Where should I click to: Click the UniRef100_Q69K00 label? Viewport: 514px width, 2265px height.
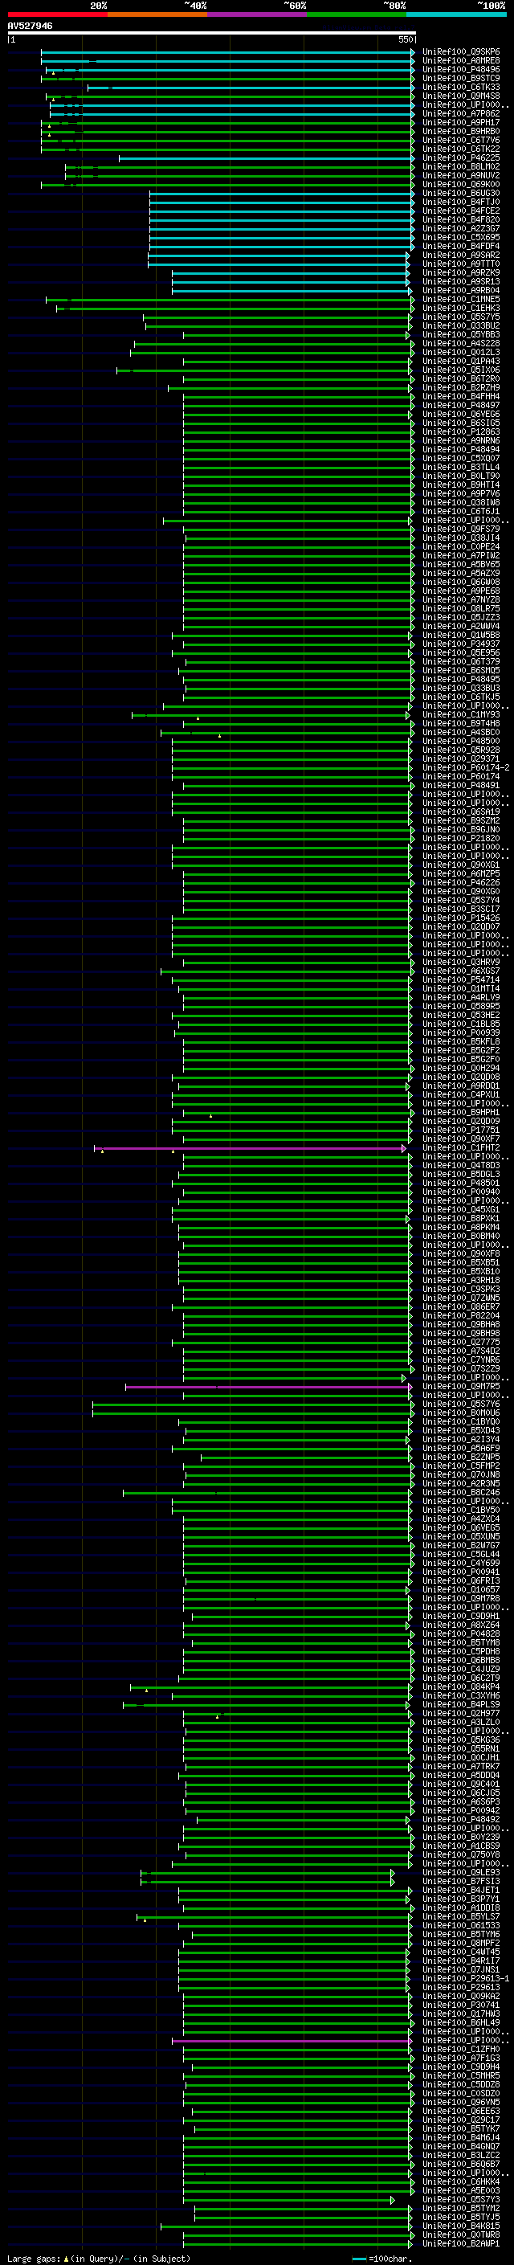(460, 185)
